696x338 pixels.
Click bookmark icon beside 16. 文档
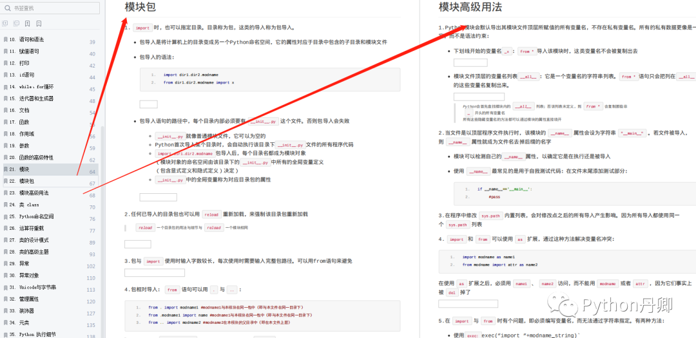pos(5,110)
